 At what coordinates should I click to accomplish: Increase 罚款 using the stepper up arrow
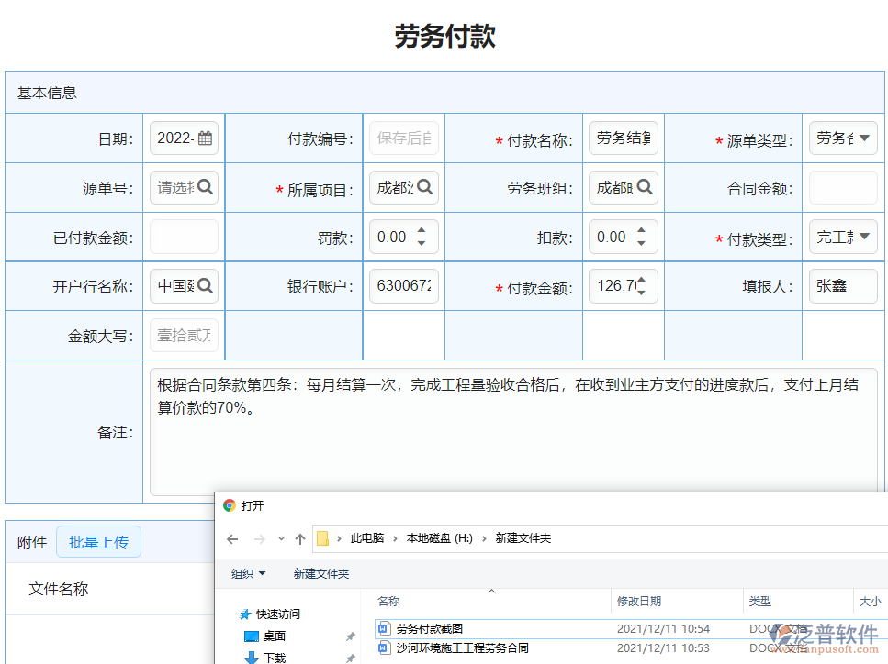click(422, 230)
